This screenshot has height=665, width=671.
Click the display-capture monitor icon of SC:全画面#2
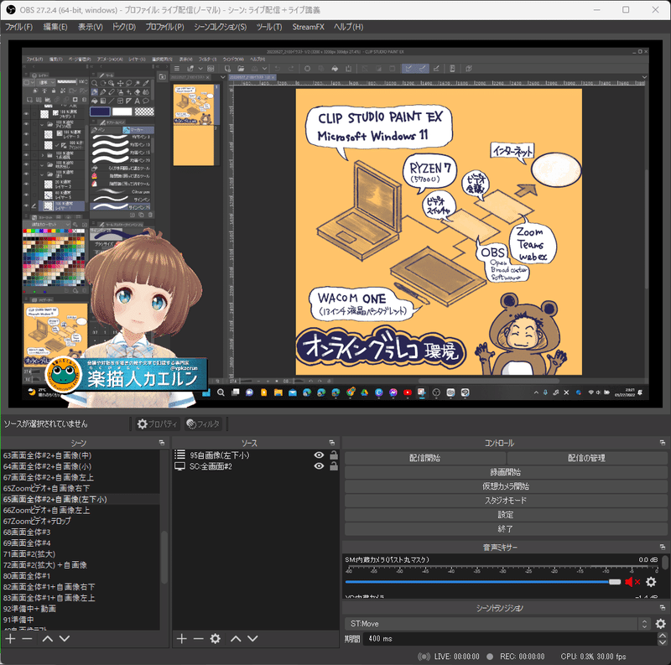point(180,466)
